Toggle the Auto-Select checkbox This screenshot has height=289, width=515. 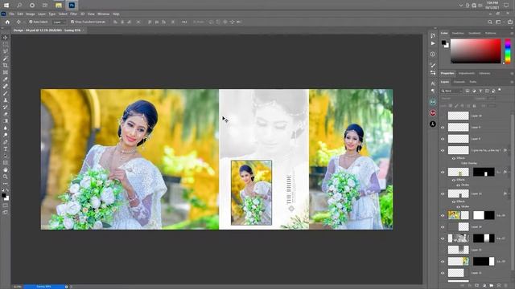tap(31, 22)
